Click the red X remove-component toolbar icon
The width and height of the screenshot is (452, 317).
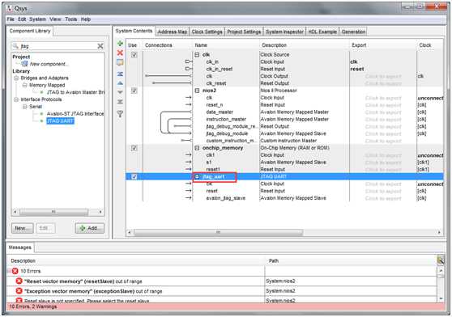point(120,53)
